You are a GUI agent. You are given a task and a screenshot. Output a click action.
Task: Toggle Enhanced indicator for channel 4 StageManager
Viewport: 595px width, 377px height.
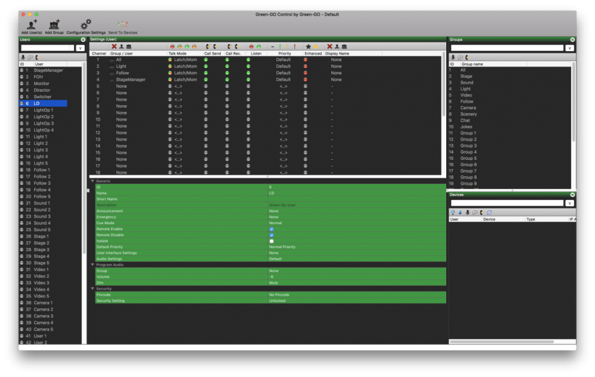[x=306, y=80]
